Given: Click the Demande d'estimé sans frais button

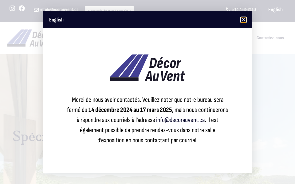Looking at the screenshot, I should [109, 10].
